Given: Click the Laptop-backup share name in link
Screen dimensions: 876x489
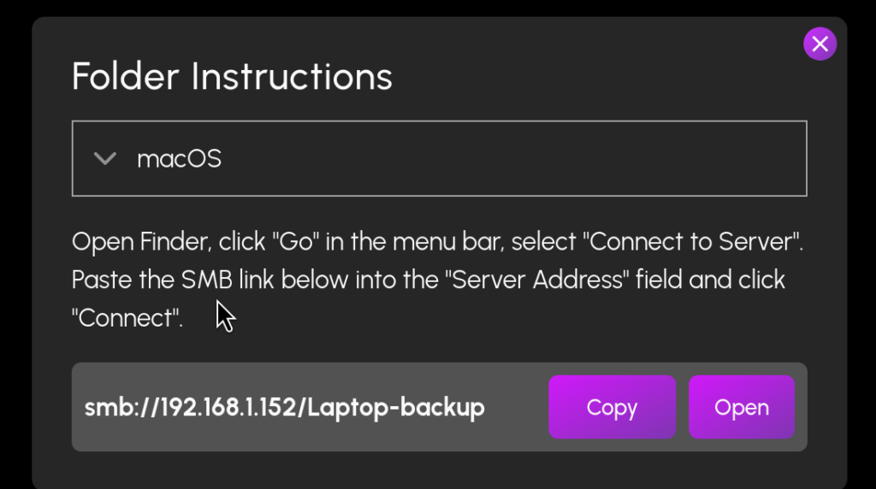Looking at the screenshot, I should 396,408.
